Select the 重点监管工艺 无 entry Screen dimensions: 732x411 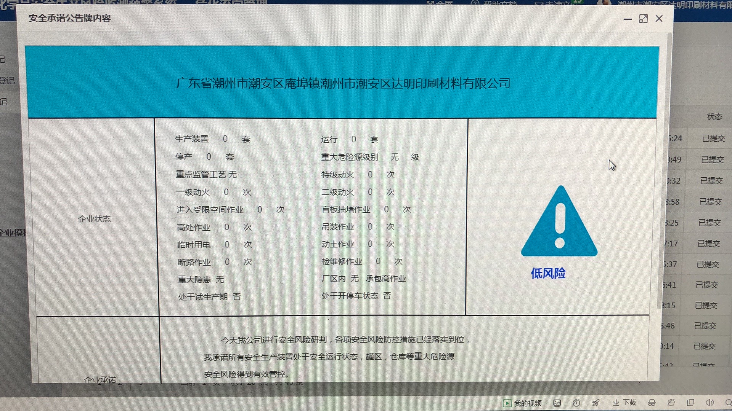tap(206, 174)
